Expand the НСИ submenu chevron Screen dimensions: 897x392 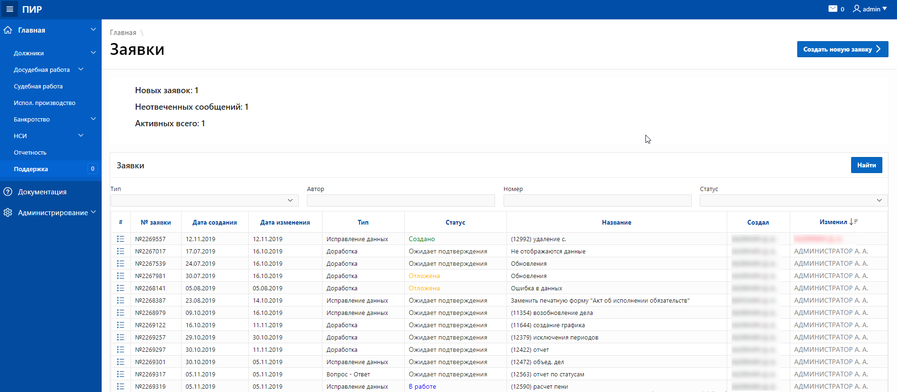tap(81, 135)
